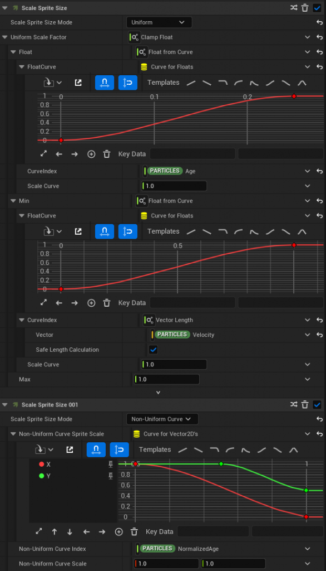Select the end key on first FloatCurve
The width and height of the screenshot is (326, 571).
(294, 96)
